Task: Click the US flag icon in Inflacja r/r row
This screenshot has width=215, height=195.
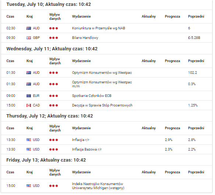Action: click(x=29, y=140)
